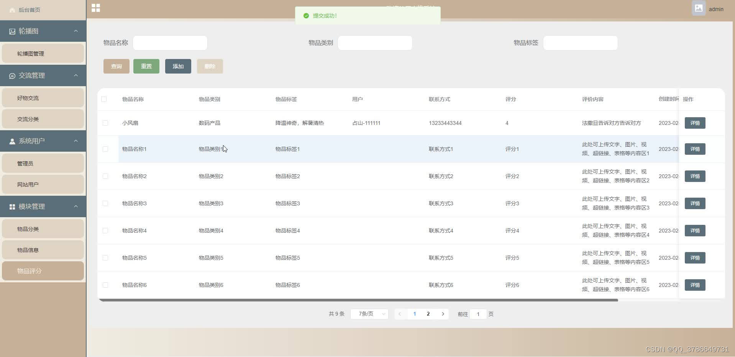Screen dimensions: 735x357
Task: Click the admin avatar image icon
Action: tap(699, 8)
